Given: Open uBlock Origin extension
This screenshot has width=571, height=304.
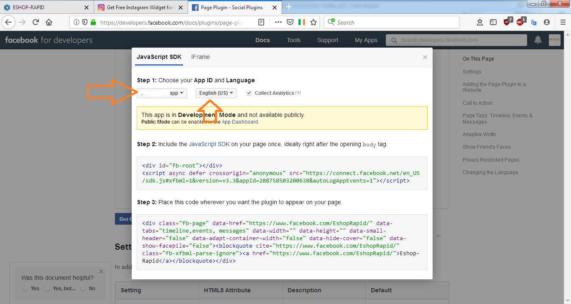Looking at the screenshot, I should point(507,22).
